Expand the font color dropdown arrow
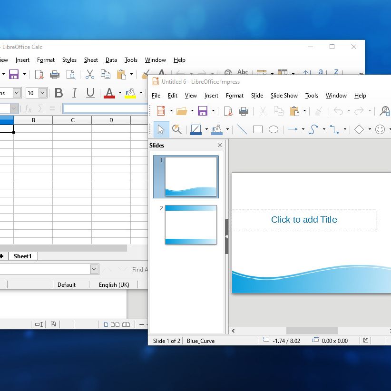The height and width of the screenshot is (391, 391). 120,93
